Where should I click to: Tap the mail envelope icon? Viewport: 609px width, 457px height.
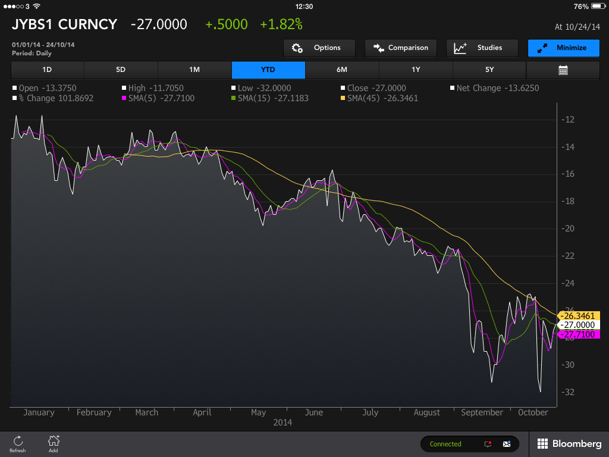pyautogui.click(x=507, y=444)
